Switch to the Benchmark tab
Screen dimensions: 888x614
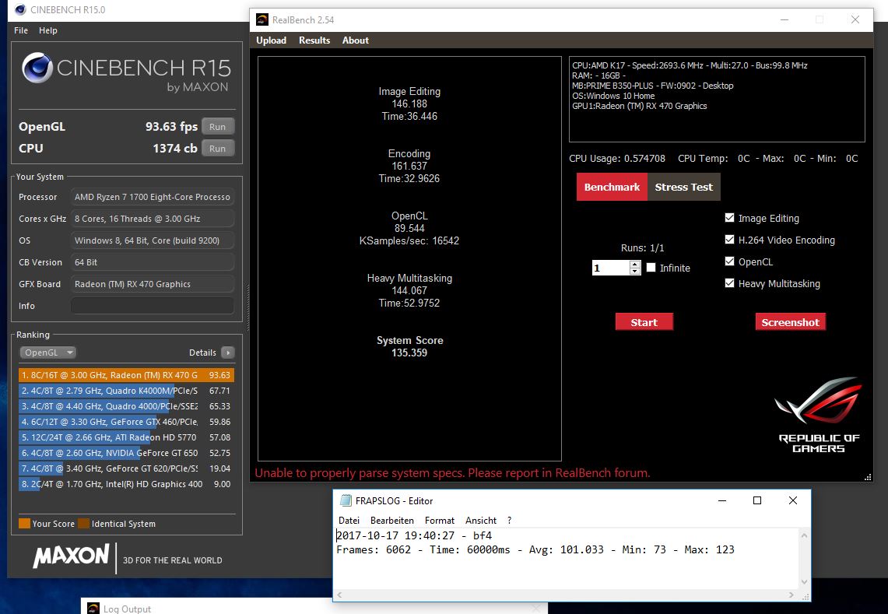(x=612, y=187)
